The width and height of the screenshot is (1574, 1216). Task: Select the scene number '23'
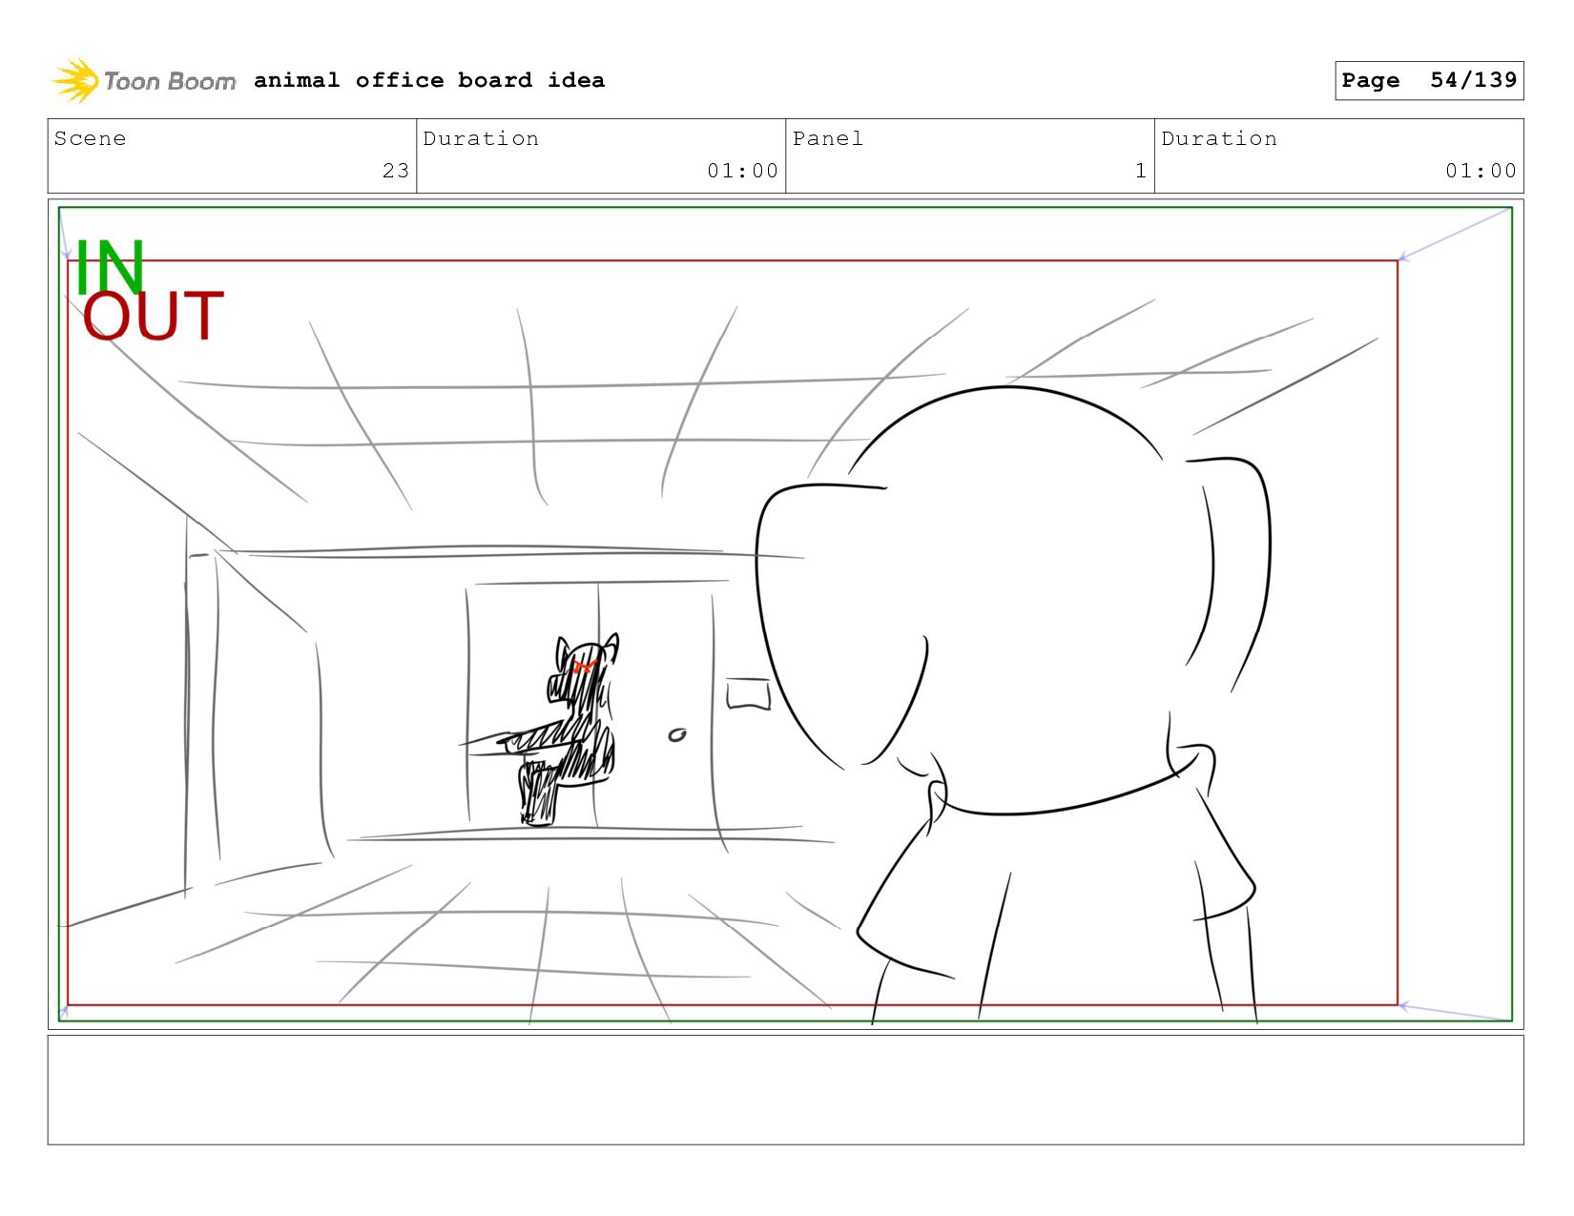coord(396,171)
